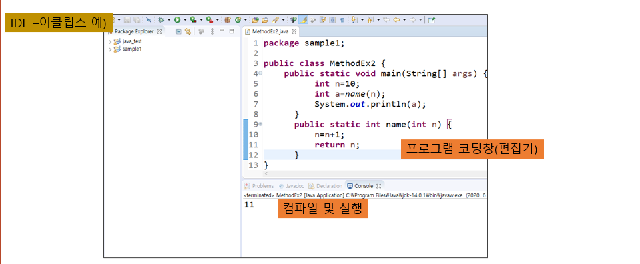
Task: Click on 'int n=10;' code line
Action: [338, 83]
